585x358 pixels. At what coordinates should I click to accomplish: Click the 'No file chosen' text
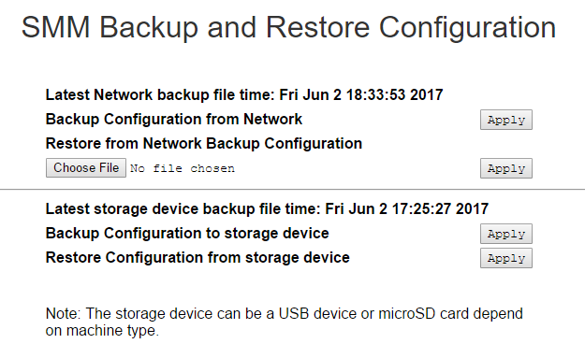tap(183, 168)
